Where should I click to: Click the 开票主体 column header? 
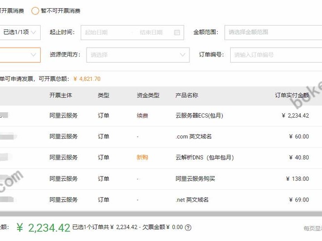60,95
